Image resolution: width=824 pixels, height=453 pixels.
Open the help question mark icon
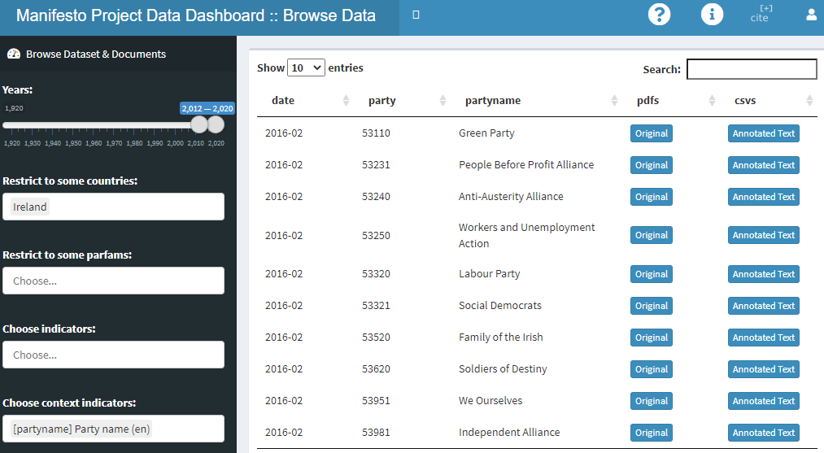(659, 14)
